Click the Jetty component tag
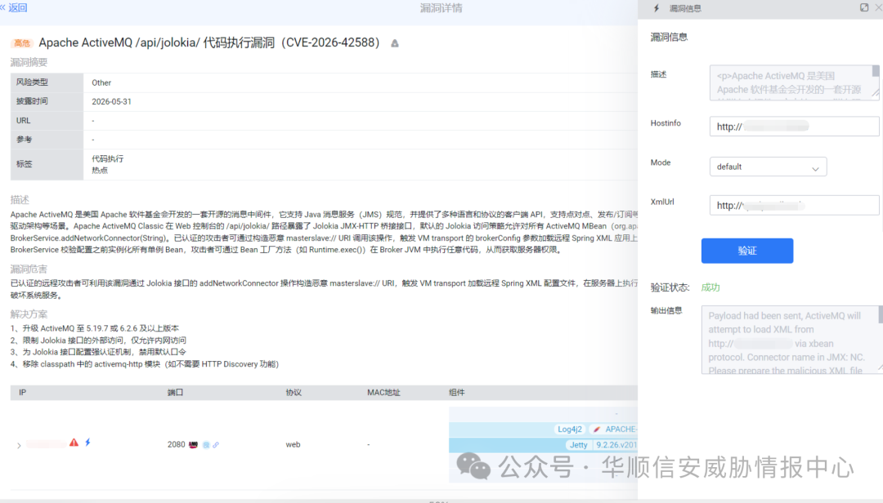Image resolution: width=883 pixels, height=503 pixels. point(578,445)
